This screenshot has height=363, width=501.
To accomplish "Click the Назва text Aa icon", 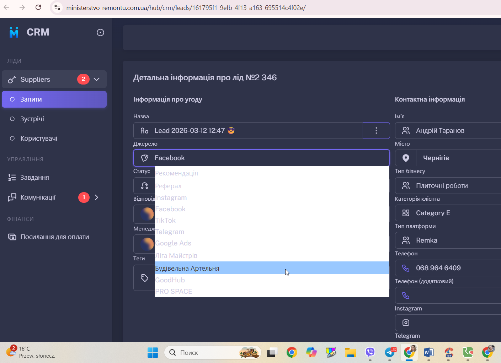I will (144, 131).
